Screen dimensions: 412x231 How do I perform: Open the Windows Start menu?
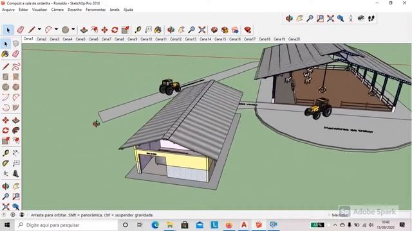point(7,225)
